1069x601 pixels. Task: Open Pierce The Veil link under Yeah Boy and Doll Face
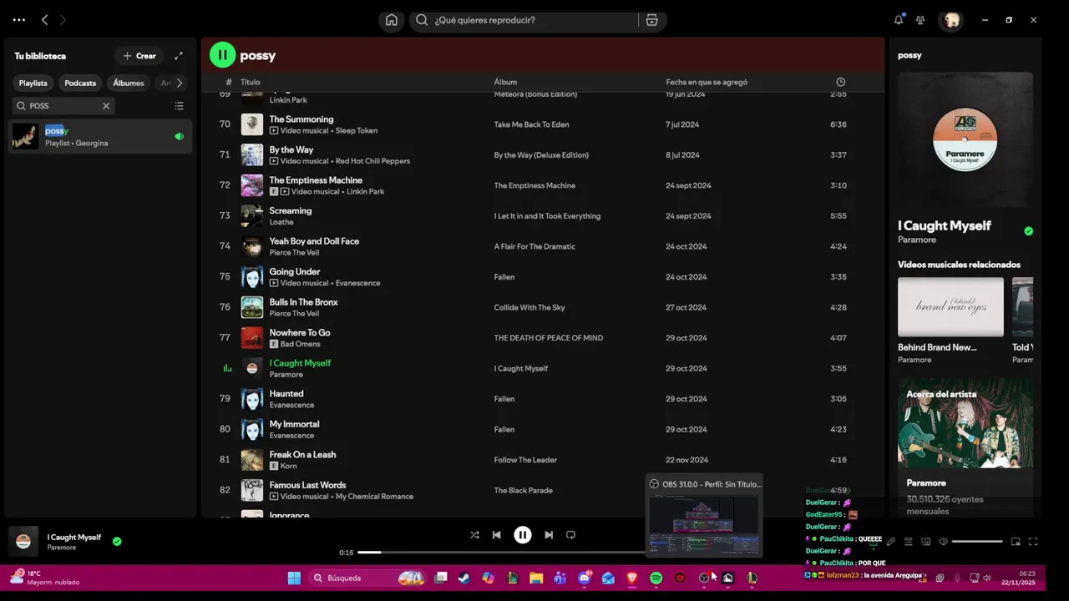[294, 253]
